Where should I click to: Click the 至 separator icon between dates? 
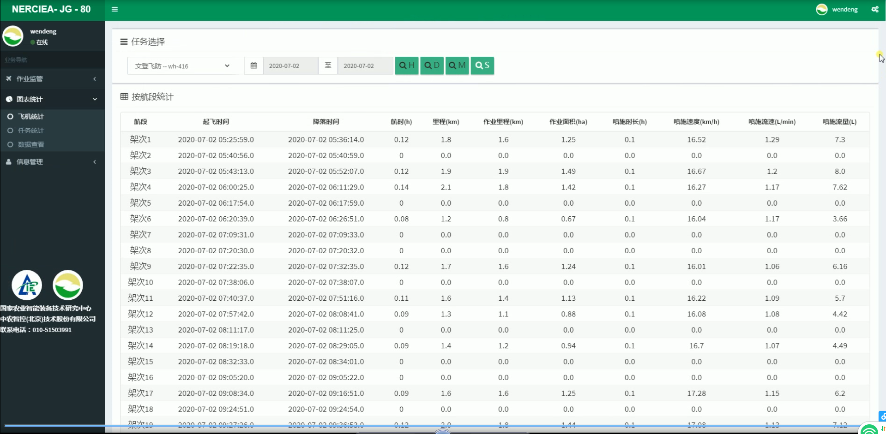[x=328, y=65]
